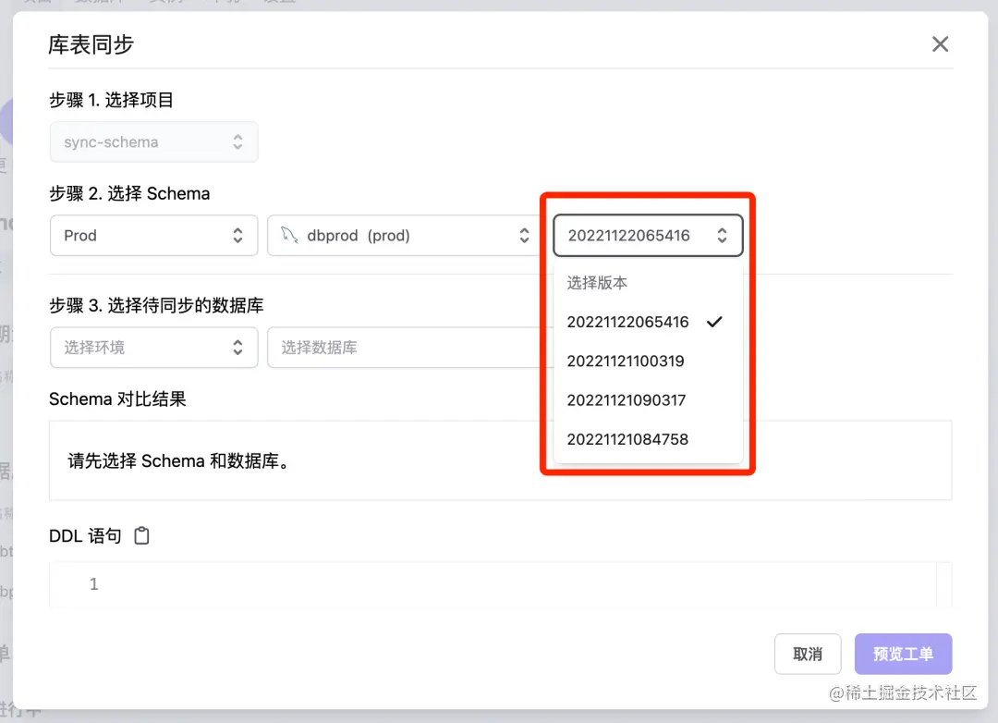Click the MySQL dolphin icon beside dbprod
Viewport: 998px width, 723px height.
(x=290, y=235)
